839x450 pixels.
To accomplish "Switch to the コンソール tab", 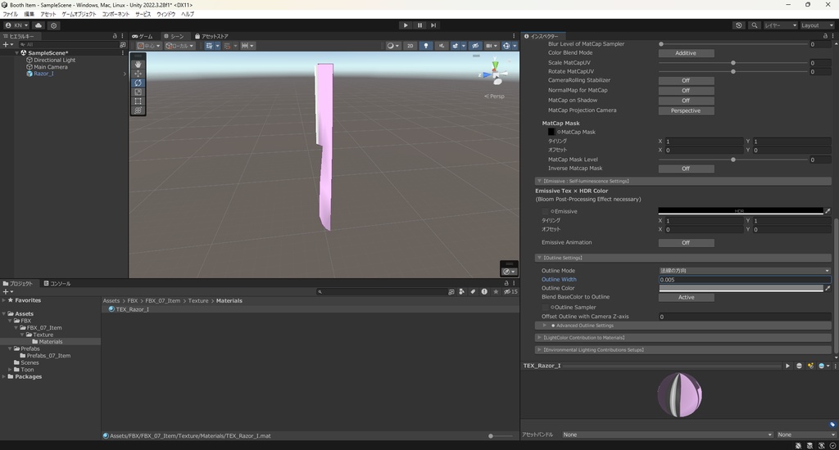I will click(x=57, y=284).
